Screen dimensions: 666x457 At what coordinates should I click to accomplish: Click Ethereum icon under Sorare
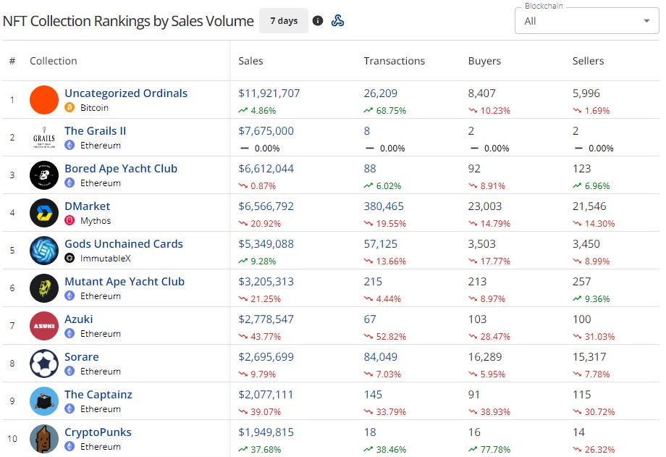click(x=69, y=371)
